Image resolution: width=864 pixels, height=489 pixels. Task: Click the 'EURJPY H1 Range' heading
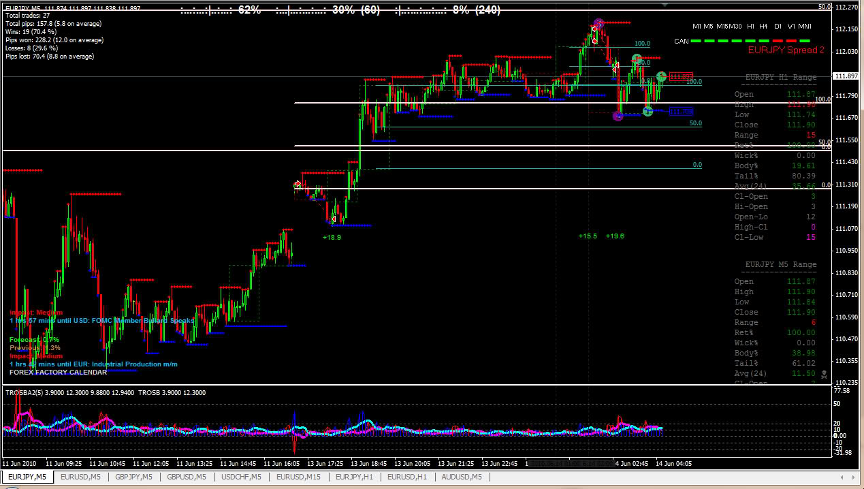781,77
